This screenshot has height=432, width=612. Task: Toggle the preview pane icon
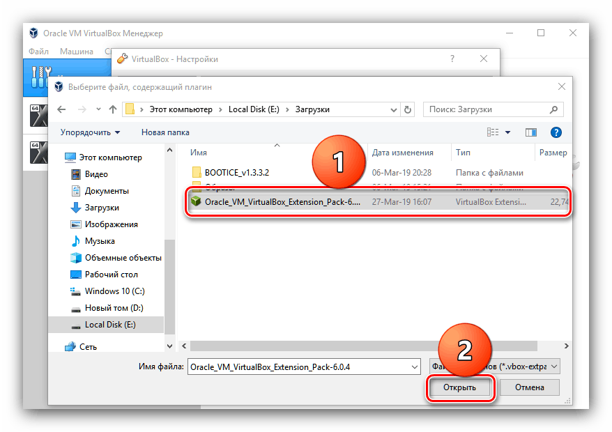point(531,132)
